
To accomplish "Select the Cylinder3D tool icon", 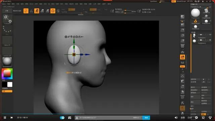I will (x=206, y=11).
